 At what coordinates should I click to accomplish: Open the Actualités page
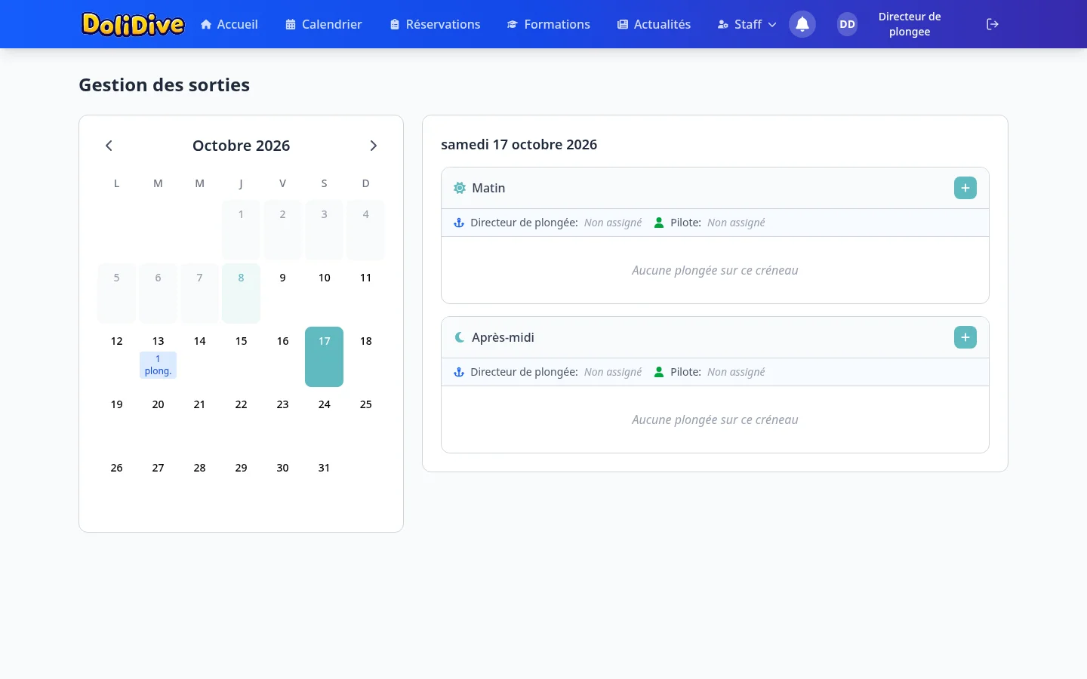[654, 24]
